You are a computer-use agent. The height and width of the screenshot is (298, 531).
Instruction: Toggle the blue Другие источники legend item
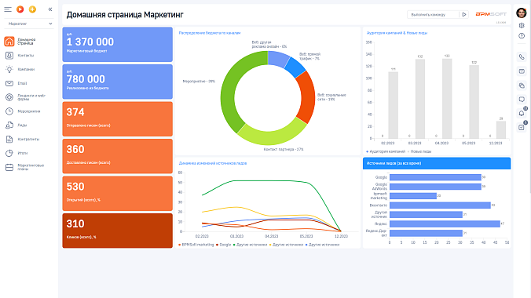(x=322, y=245)
